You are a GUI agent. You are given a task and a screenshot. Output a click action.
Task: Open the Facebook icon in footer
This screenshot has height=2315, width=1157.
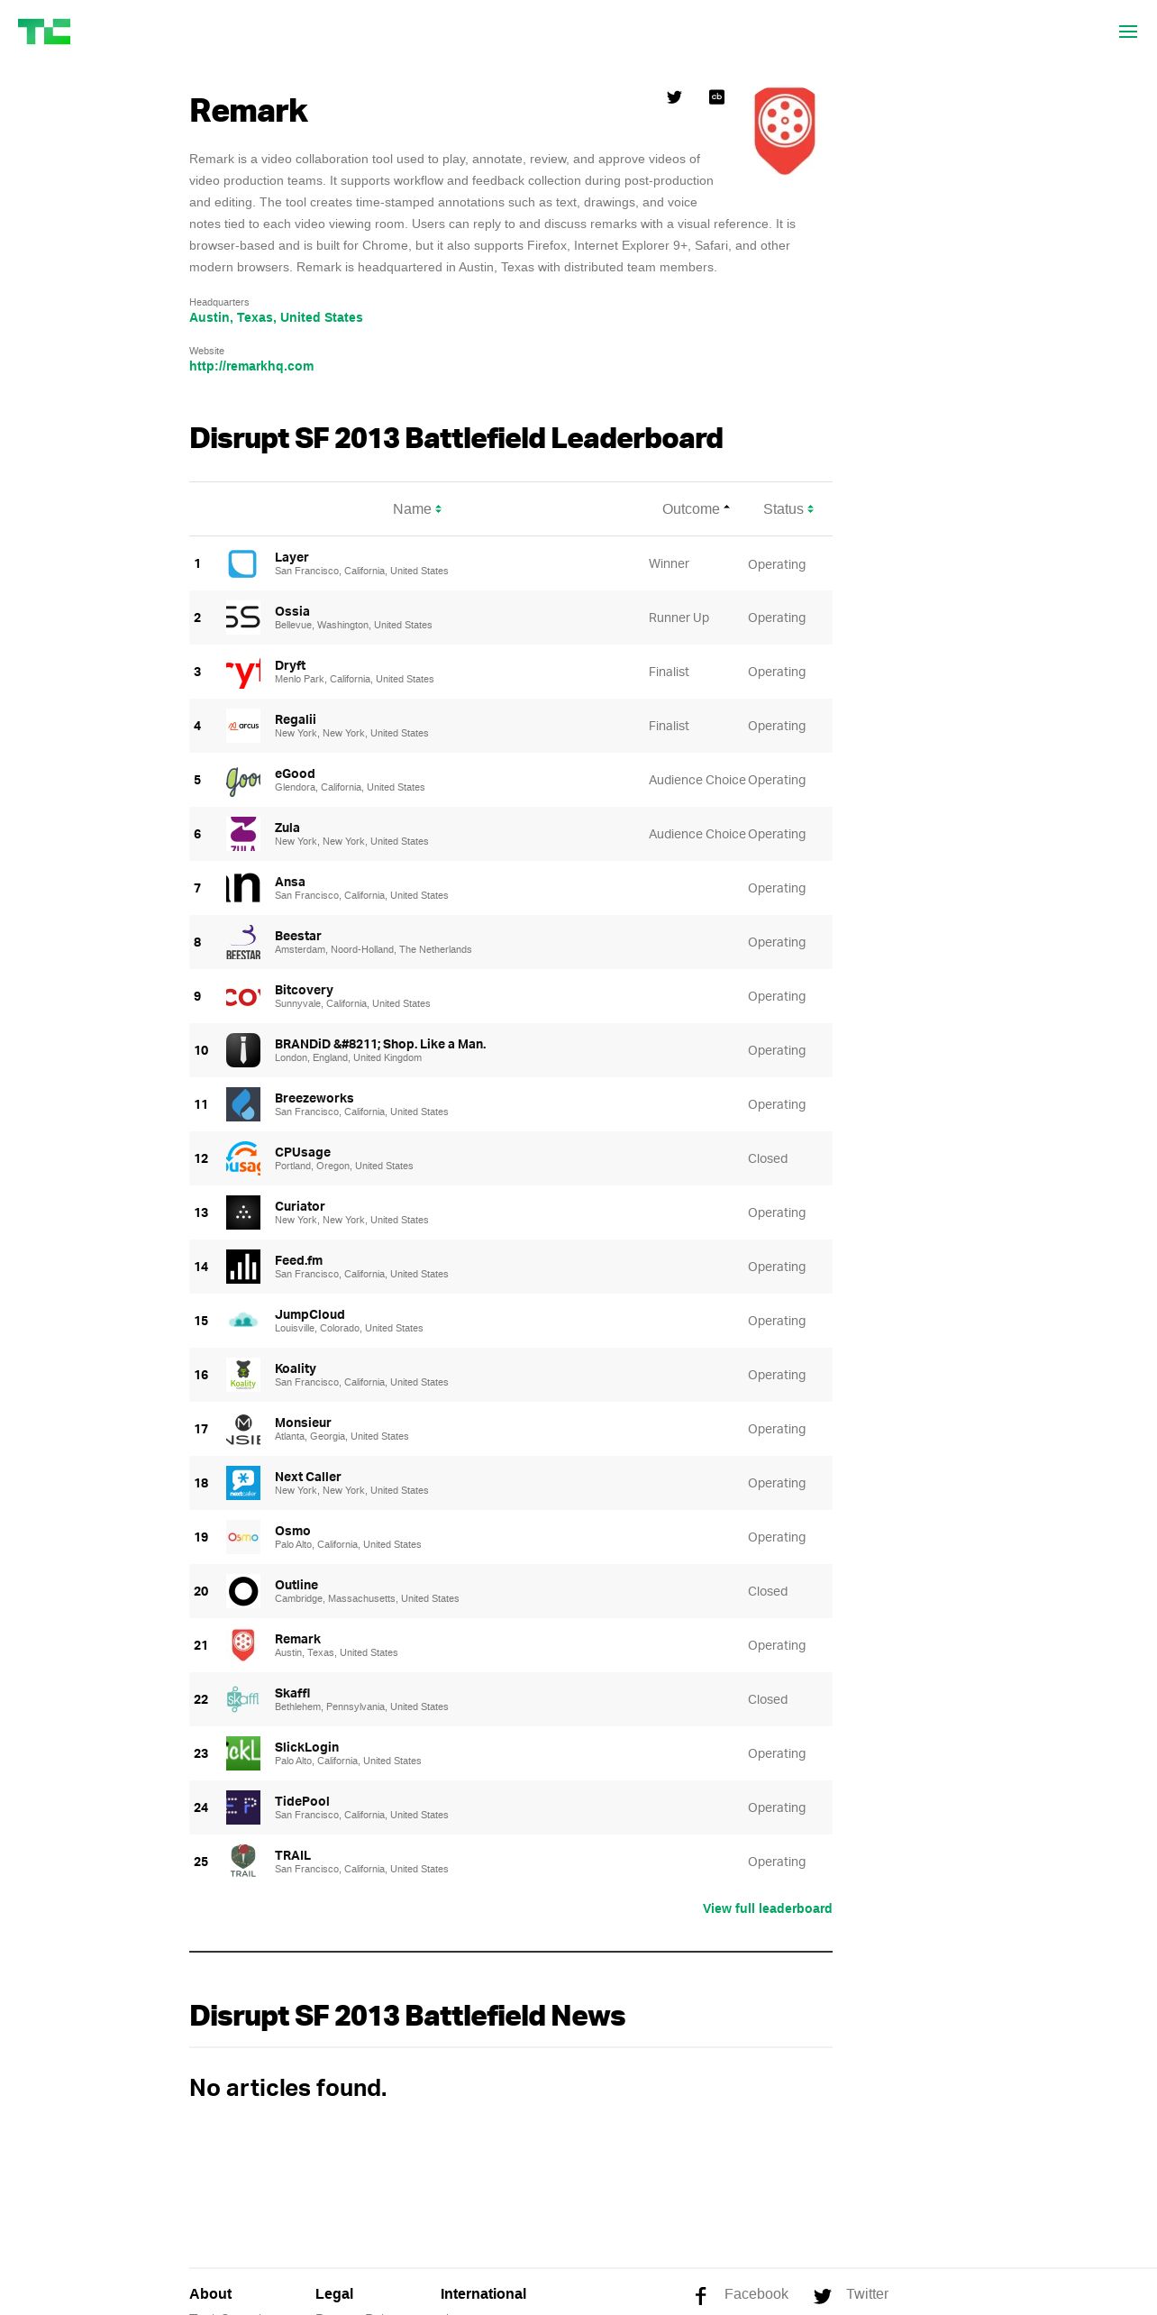[701, 2295]
